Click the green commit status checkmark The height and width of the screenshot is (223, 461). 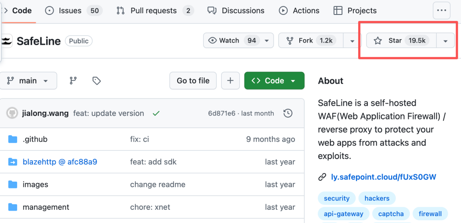tap(156, 113)
